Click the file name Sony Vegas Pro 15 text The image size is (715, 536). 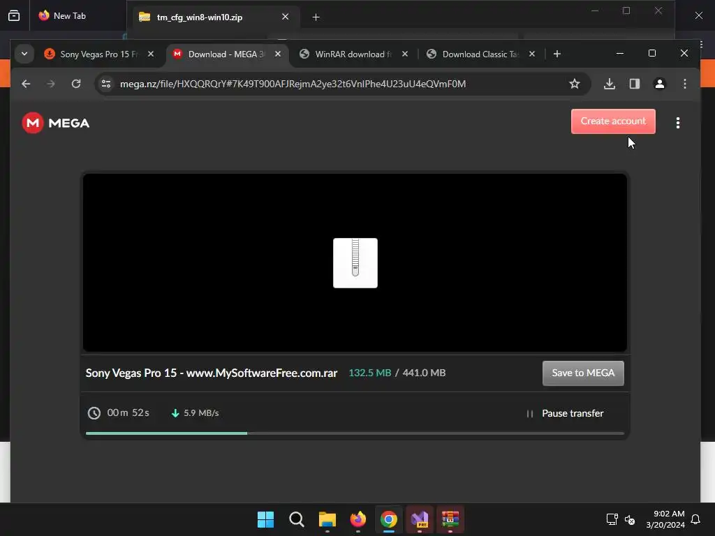(x=212, y=373)
